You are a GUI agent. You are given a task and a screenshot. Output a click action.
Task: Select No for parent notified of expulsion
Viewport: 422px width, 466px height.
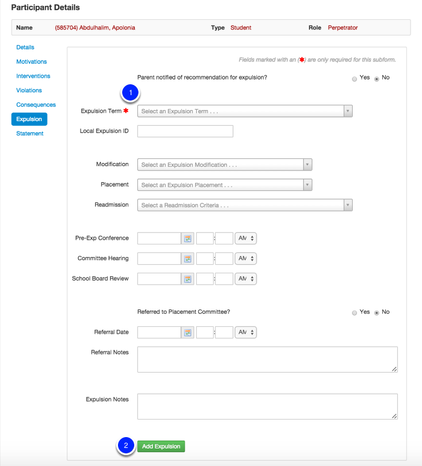(x=376, y=79)
